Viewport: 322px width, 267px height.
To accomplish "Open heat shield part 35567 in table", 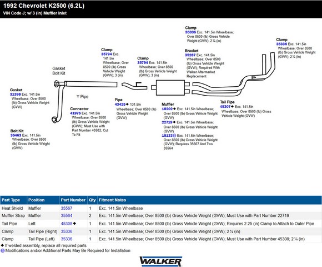I will click(67, 209).
